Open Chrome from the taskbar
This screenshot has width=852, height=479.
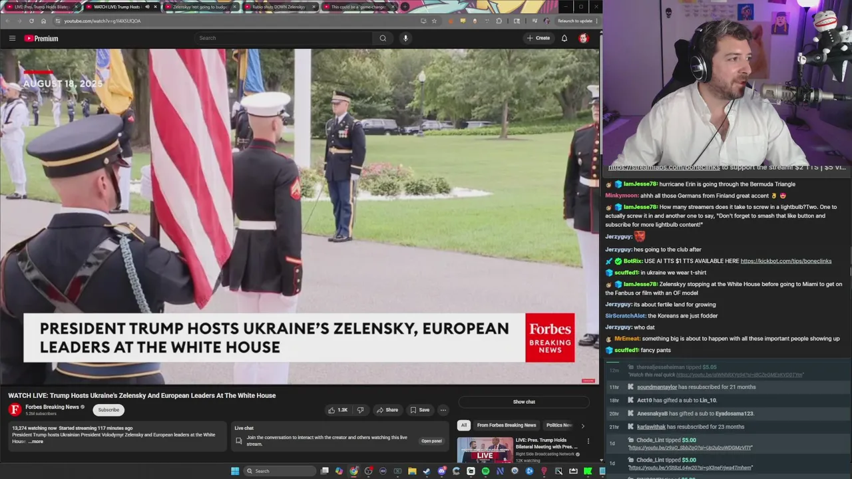(x=353, y=471)
